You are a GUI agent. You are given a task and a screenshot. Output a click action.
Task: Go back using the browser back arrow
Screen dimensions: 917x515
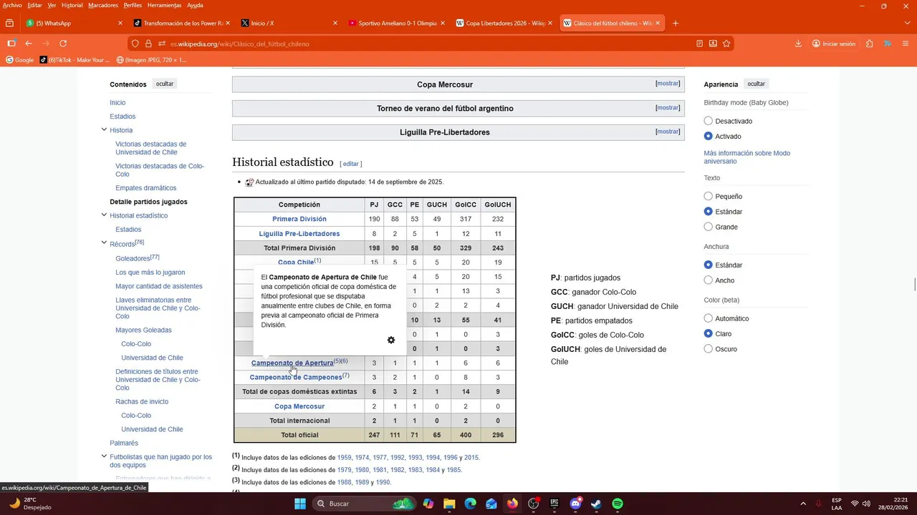coord(29,44)
